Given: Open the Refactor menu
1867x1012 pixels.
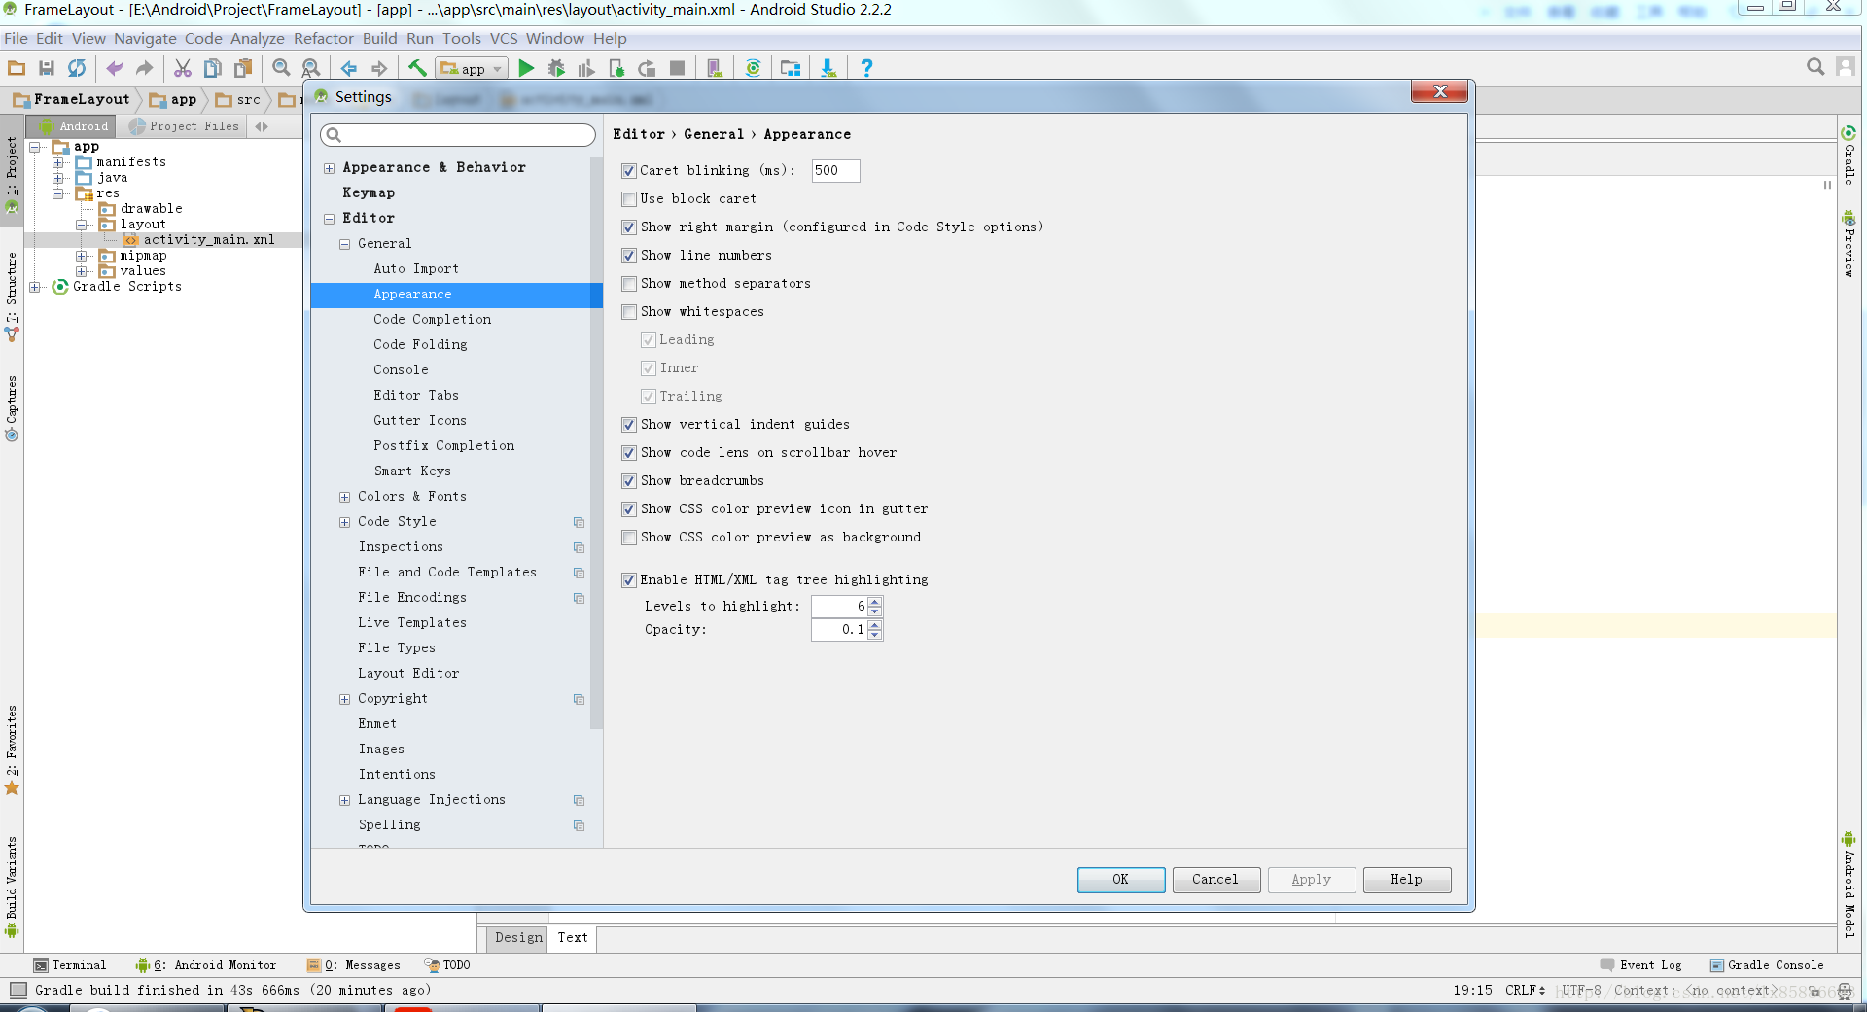Looking at the screenshot, I should [x=324, y=39].
